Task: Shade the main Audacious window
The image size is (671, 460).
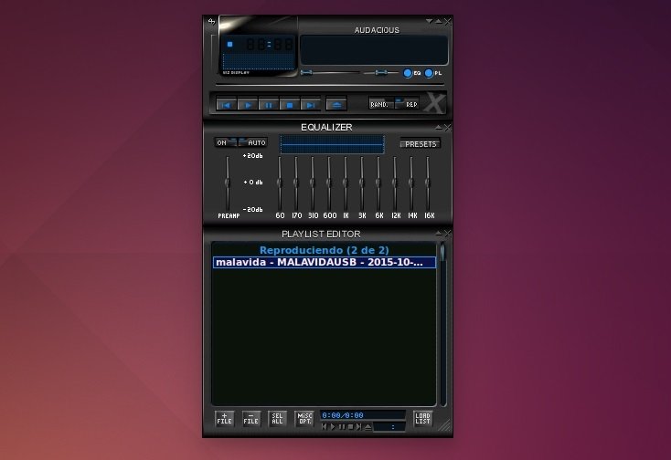Action: (x=439, y=21)
